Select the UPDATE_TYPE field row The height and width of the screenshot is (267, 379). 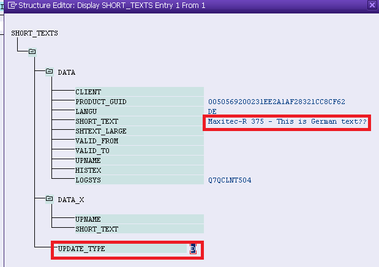pos(122,249)
